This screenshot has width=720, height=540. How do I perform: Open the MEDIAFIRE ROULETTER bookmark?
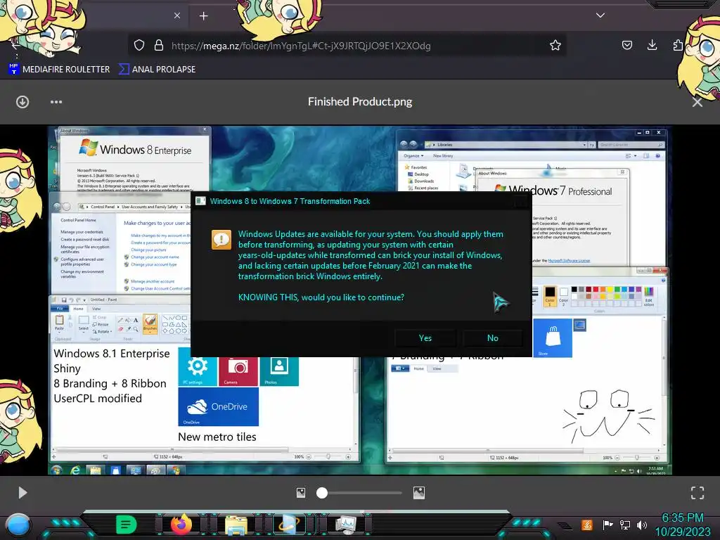tap(59, 70)
